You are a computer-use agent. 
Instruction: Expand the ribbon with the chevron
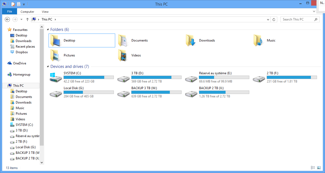[x=314, y=11]
